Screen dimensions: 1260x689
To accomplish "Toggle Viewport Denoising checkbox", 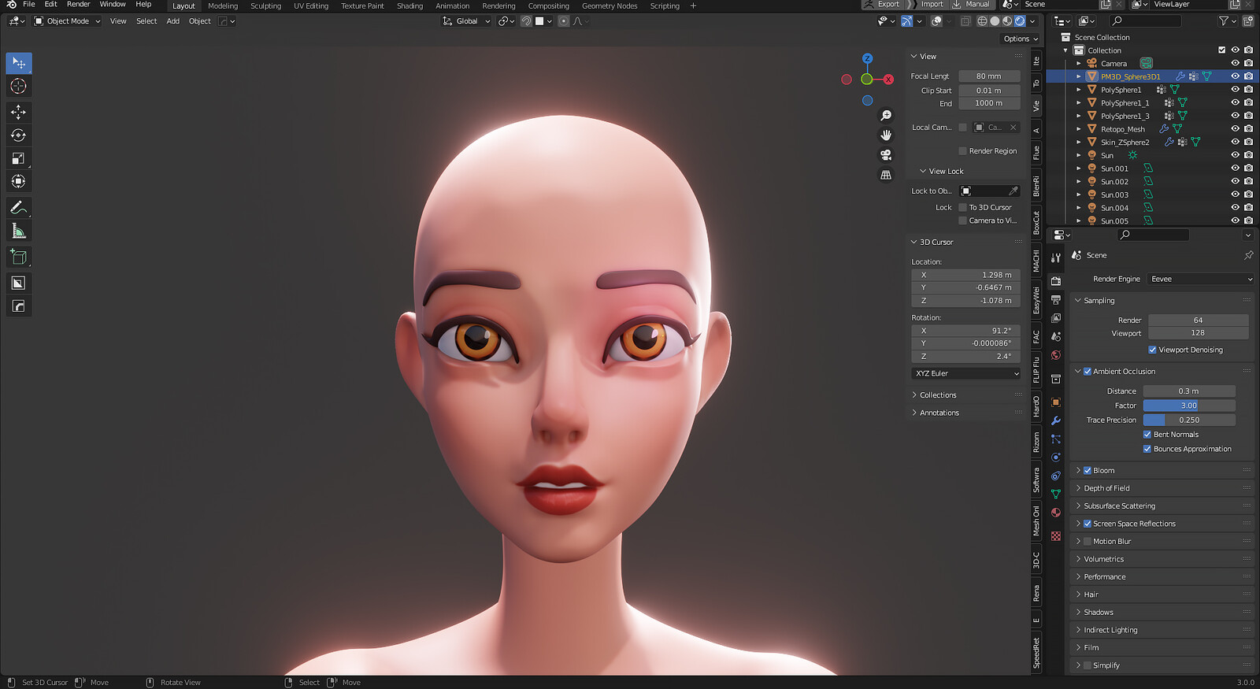I will pos(1152,350).
